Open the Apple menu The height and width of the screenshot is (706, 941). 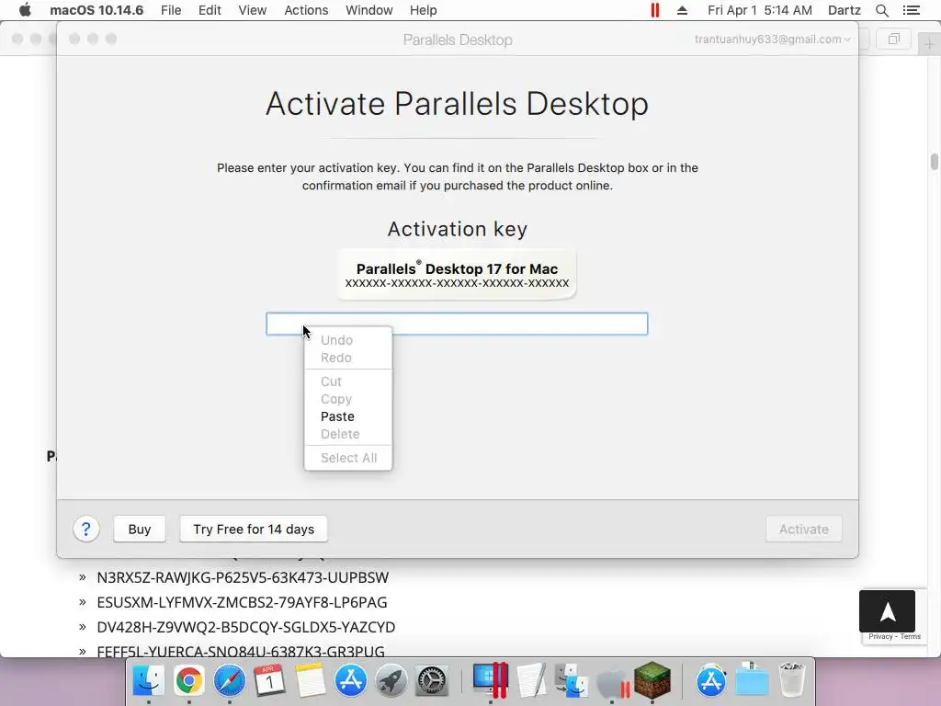(x=25, y=10)
